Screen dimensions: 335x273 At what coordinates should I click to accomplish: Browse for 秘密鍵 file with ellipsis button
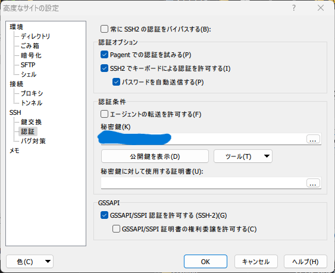[x=313, y=139]
